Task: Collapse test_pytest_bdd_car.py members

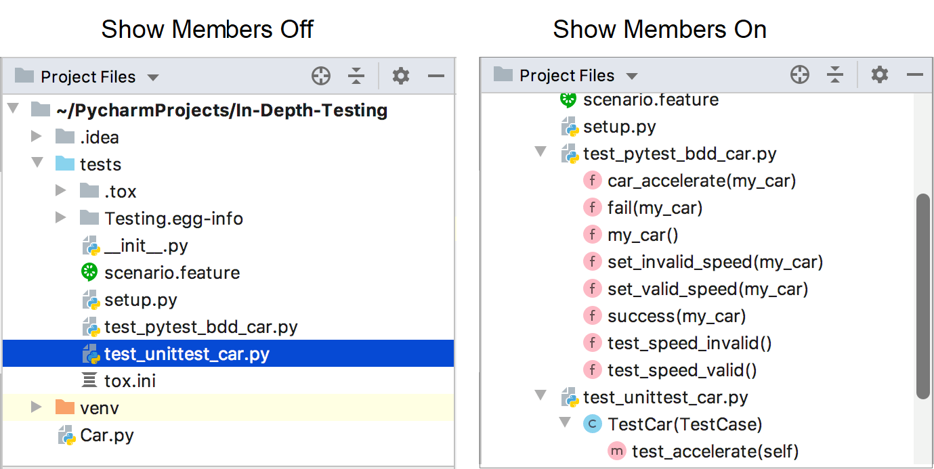Action: point(540,153)
